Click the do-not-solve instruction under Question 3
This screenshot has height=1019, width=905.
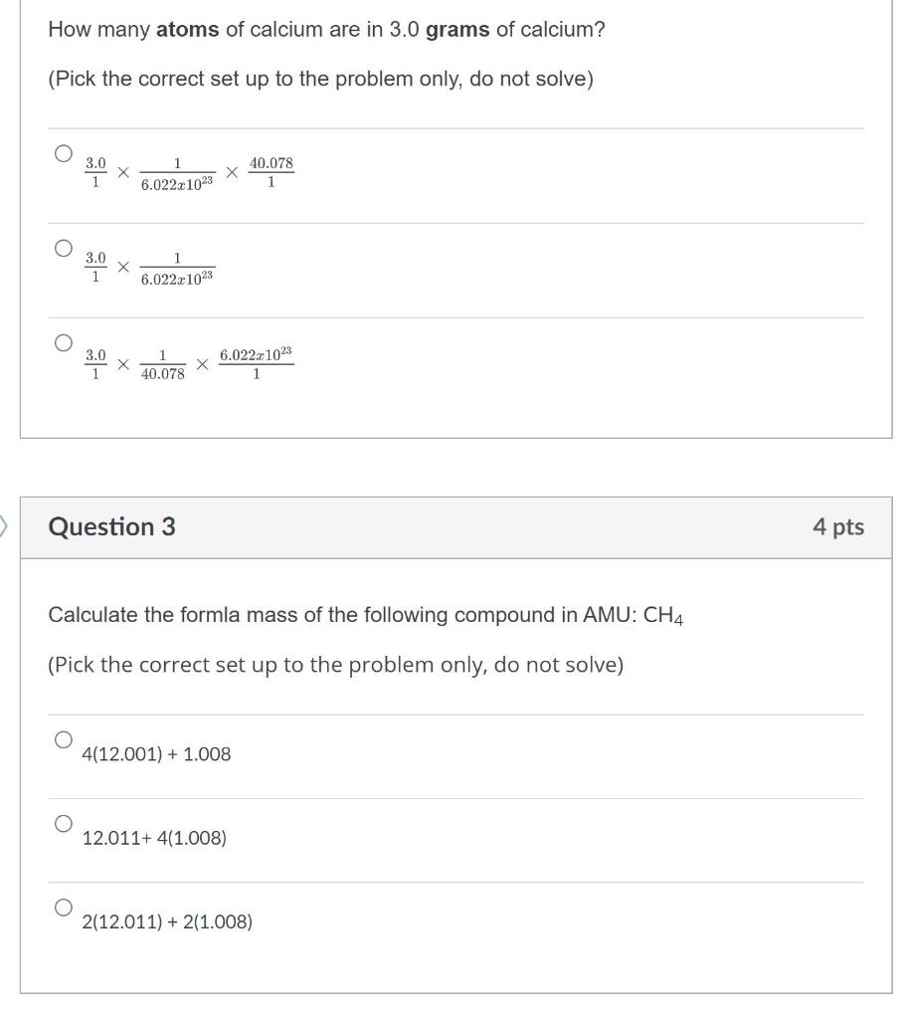[x=335, y=664]
